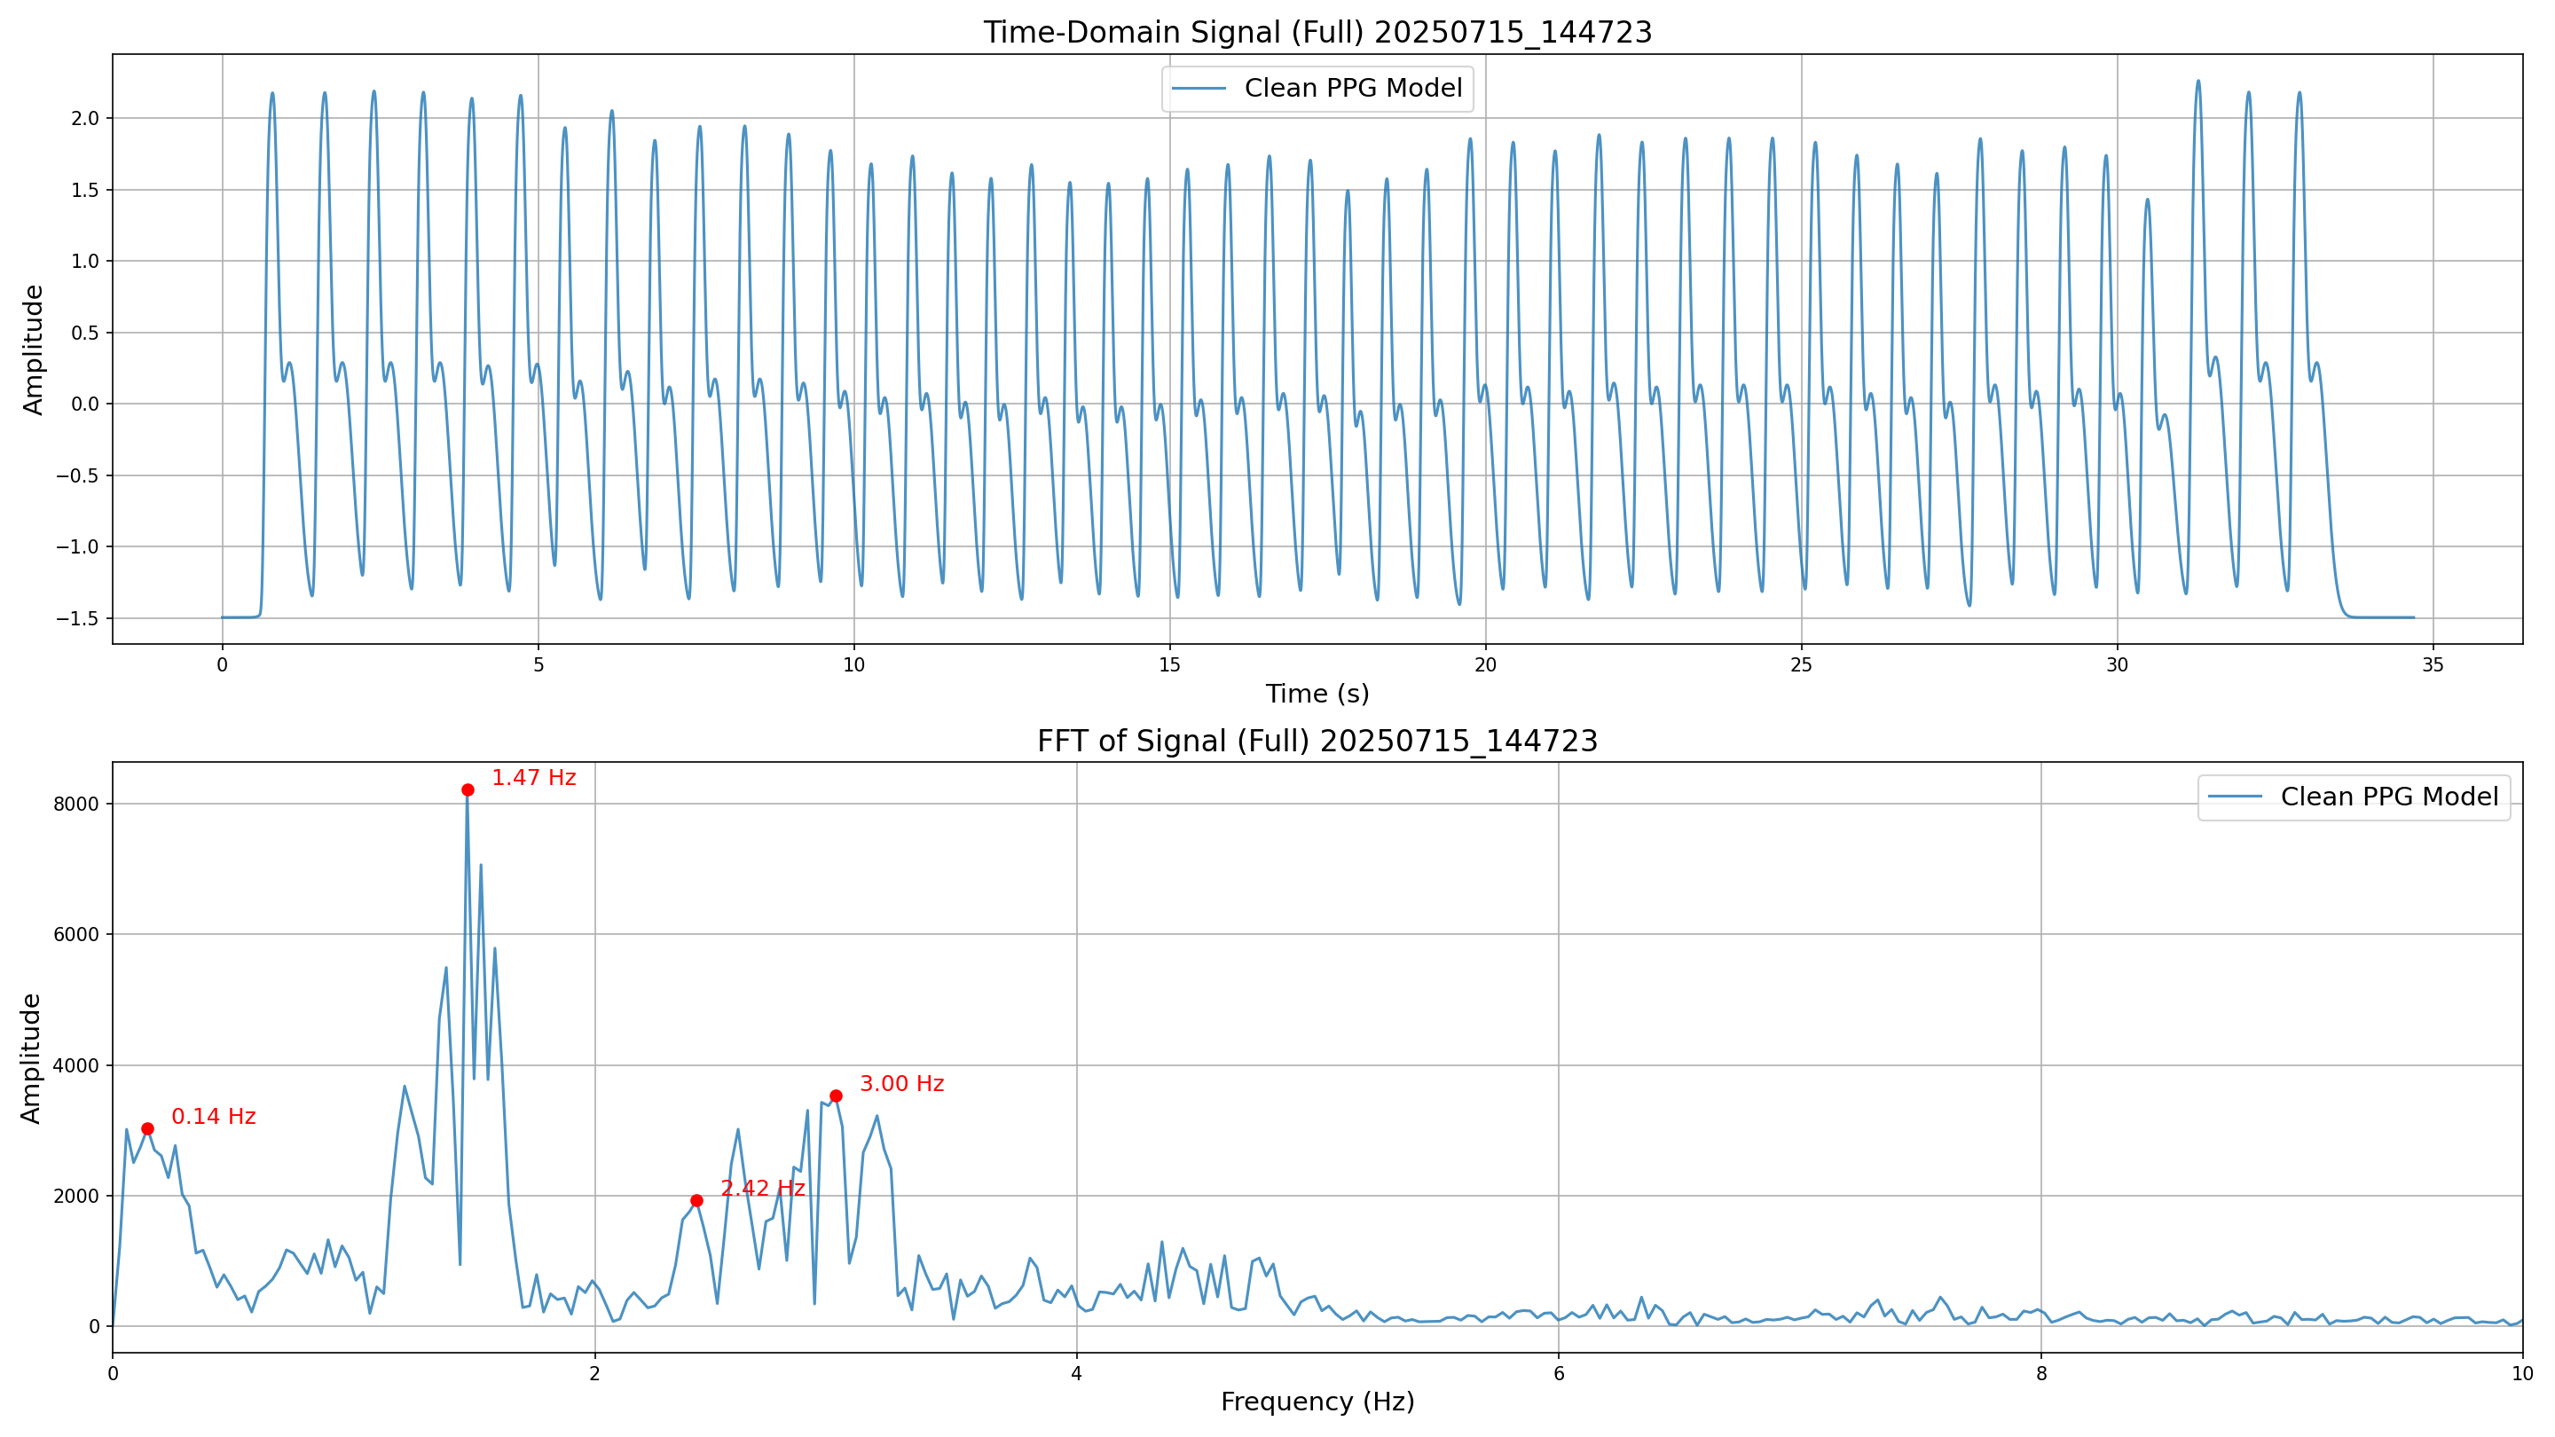Click the Time (s) axis label
The height and width of the screenshot is (1437, 2555).
pyautogui.click(x=1317, y=695)
